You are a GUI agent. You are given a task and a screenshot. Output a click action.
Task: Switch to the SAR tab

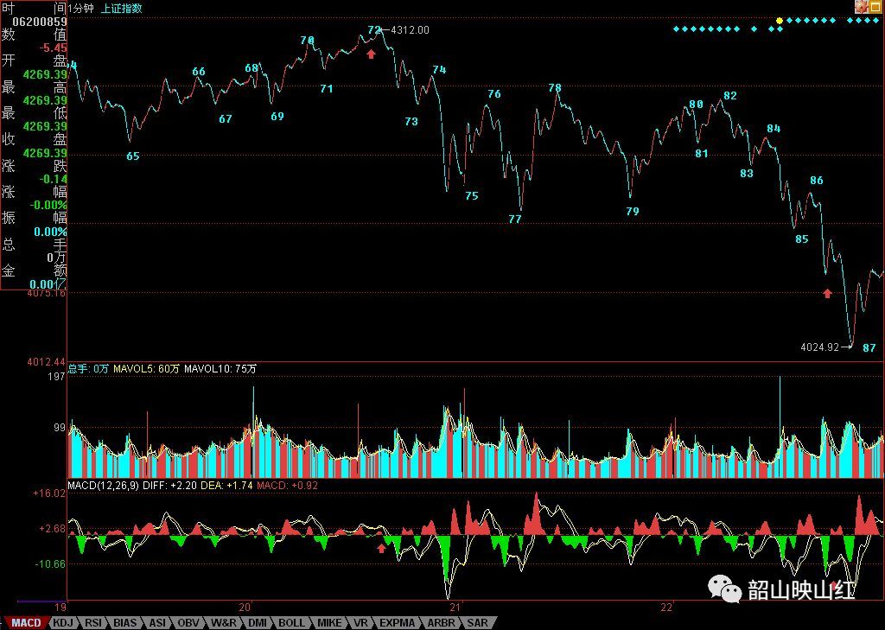pyautogui.click(x=477, y=623)
